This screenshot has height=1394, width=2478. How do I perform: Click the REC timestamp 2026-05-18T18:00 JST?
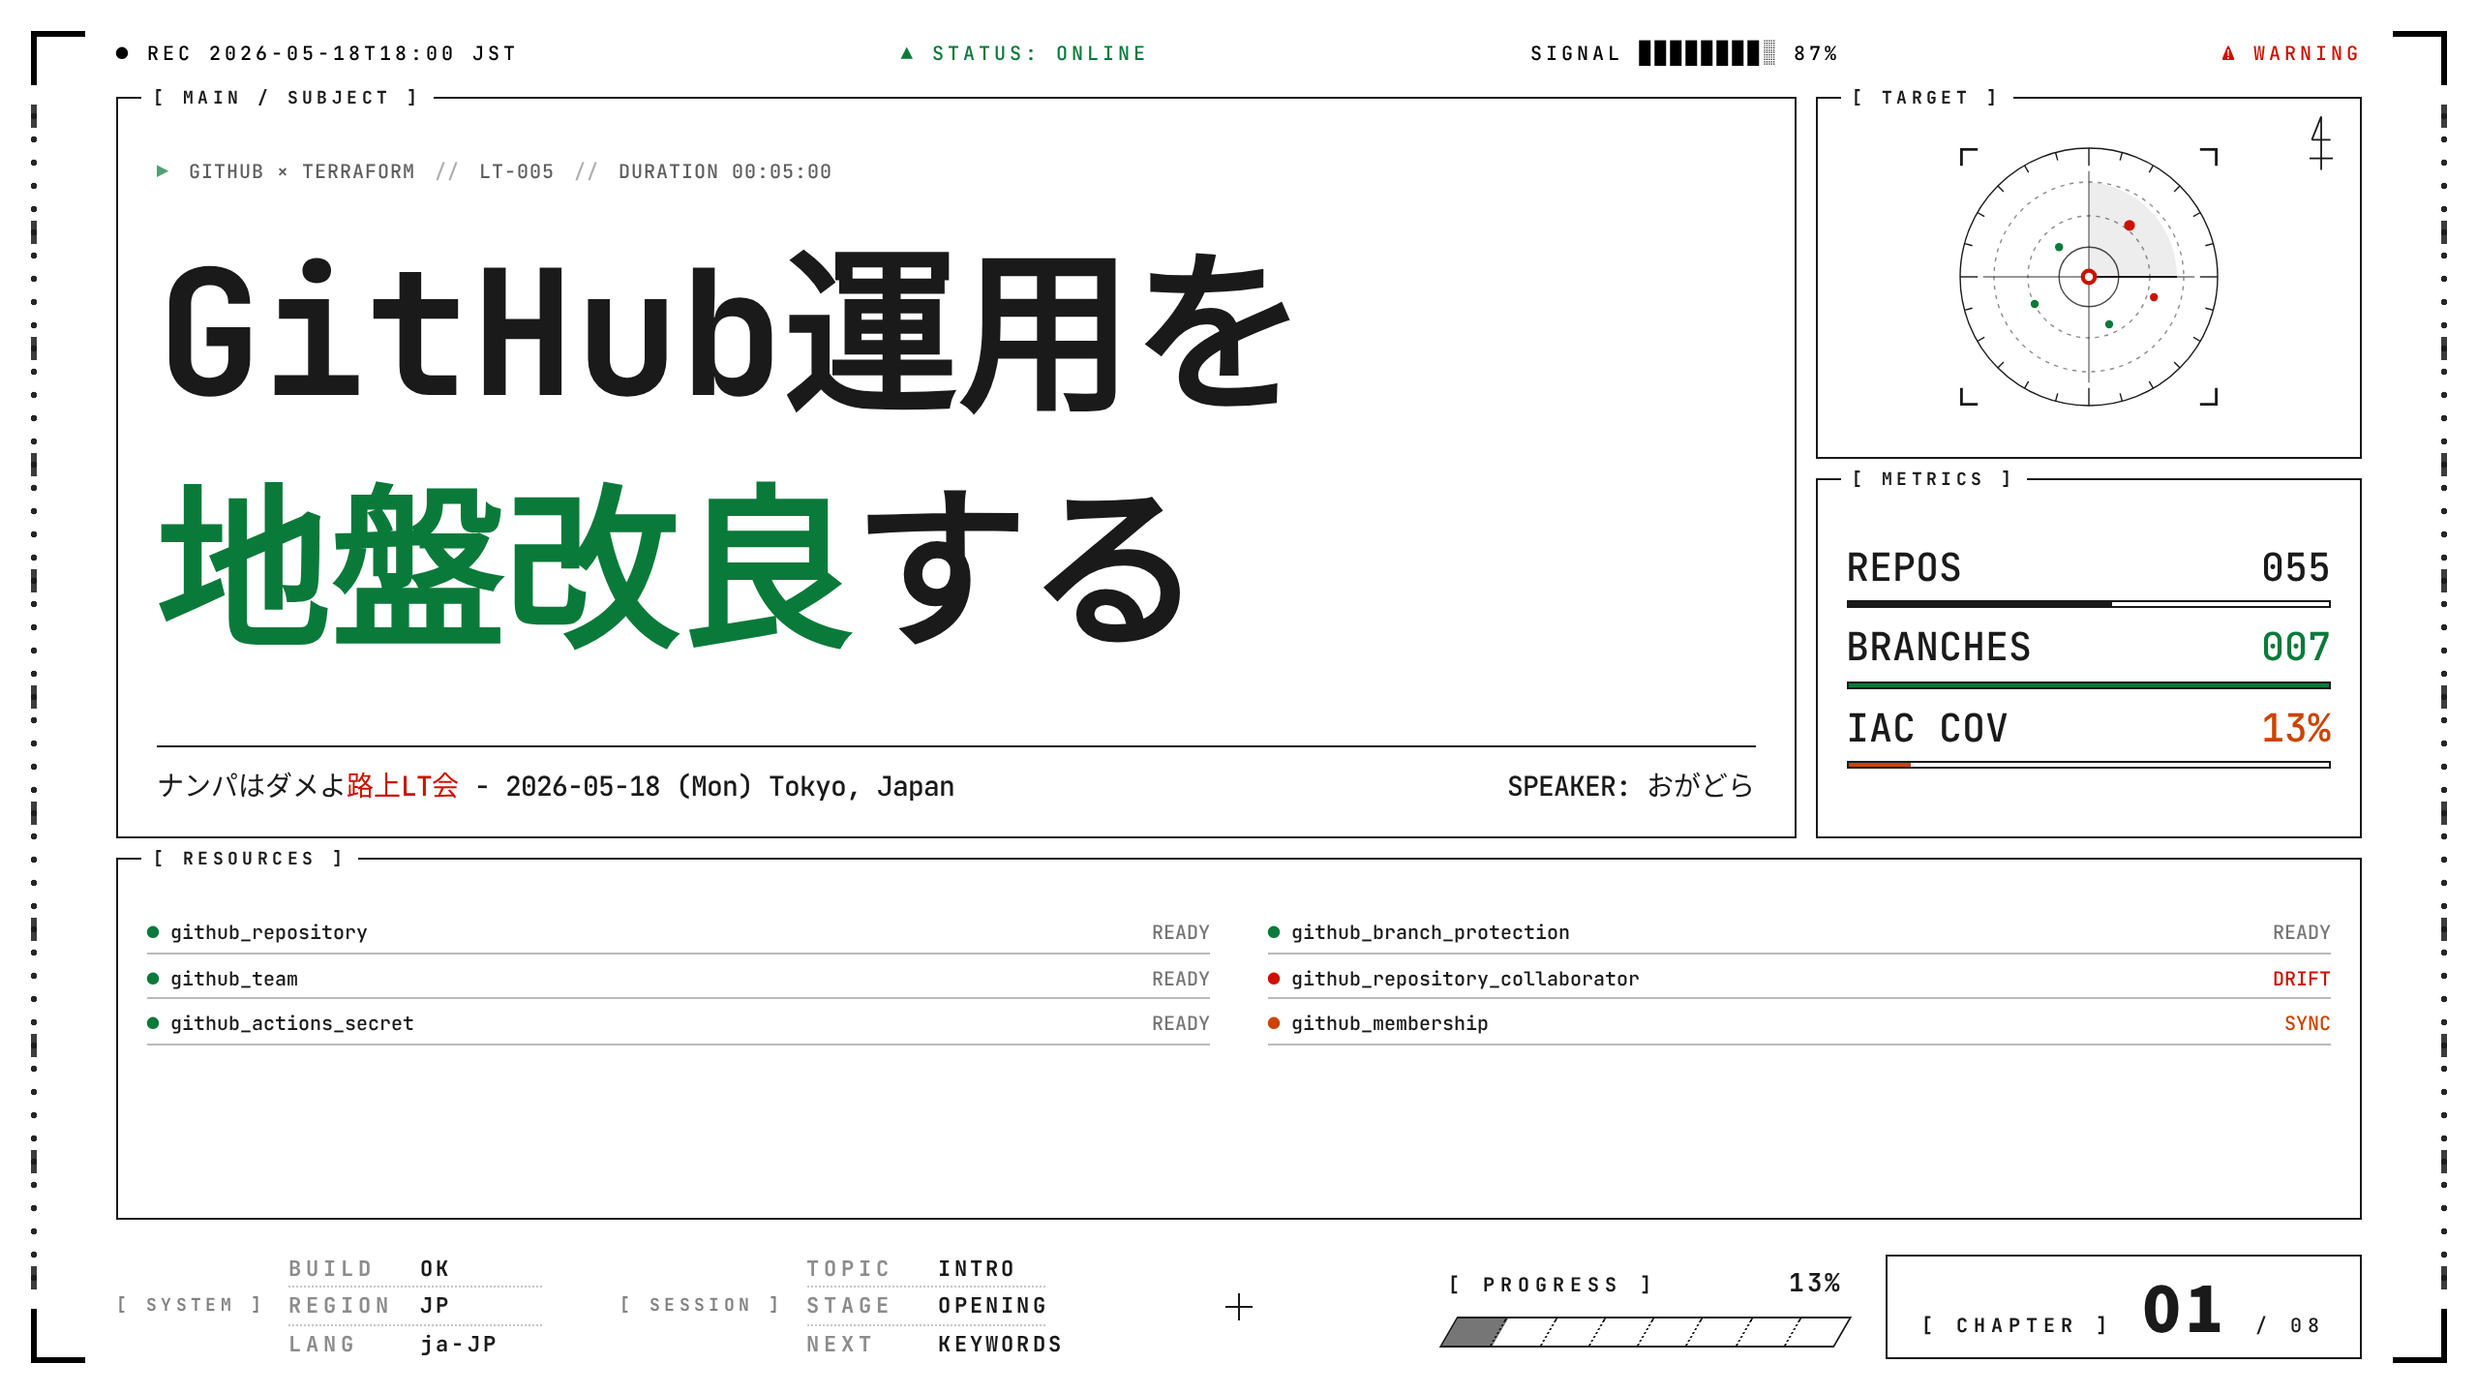363,53
